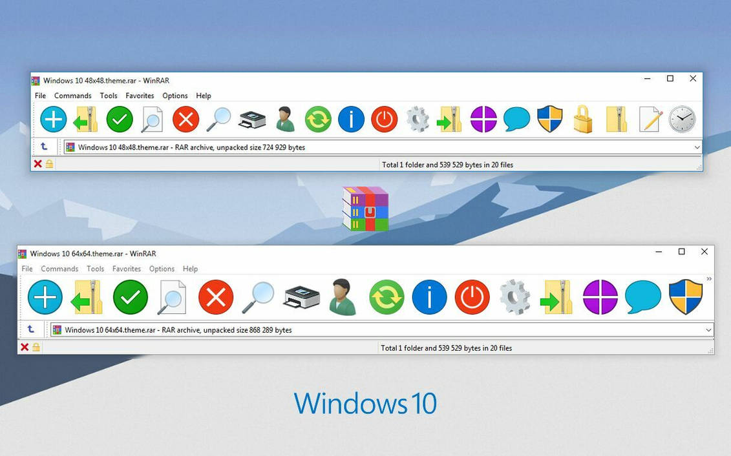Click the WinRAR books icon on the desktop

click(366, 209)
